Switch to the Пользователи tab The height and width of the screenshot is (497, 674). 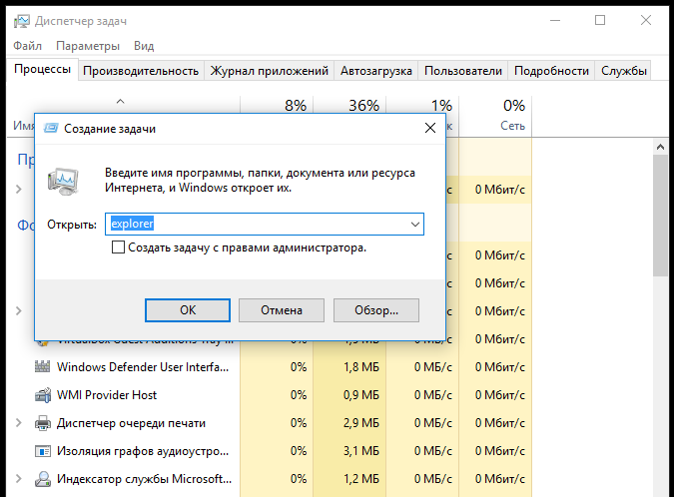(x=463, y=71)
